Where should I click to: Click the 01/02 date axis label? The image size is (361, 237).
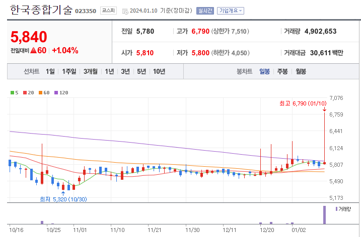point(299,230)
